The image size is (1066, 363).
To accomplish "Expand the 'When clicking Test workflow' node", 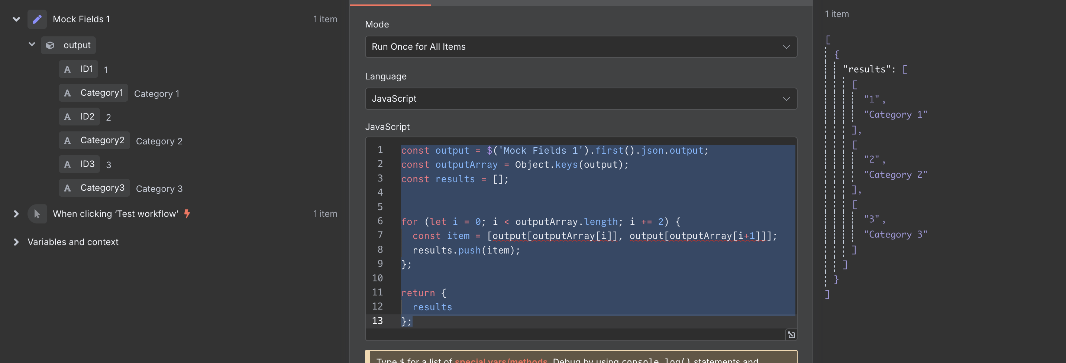I will click(x=16, y=214).
